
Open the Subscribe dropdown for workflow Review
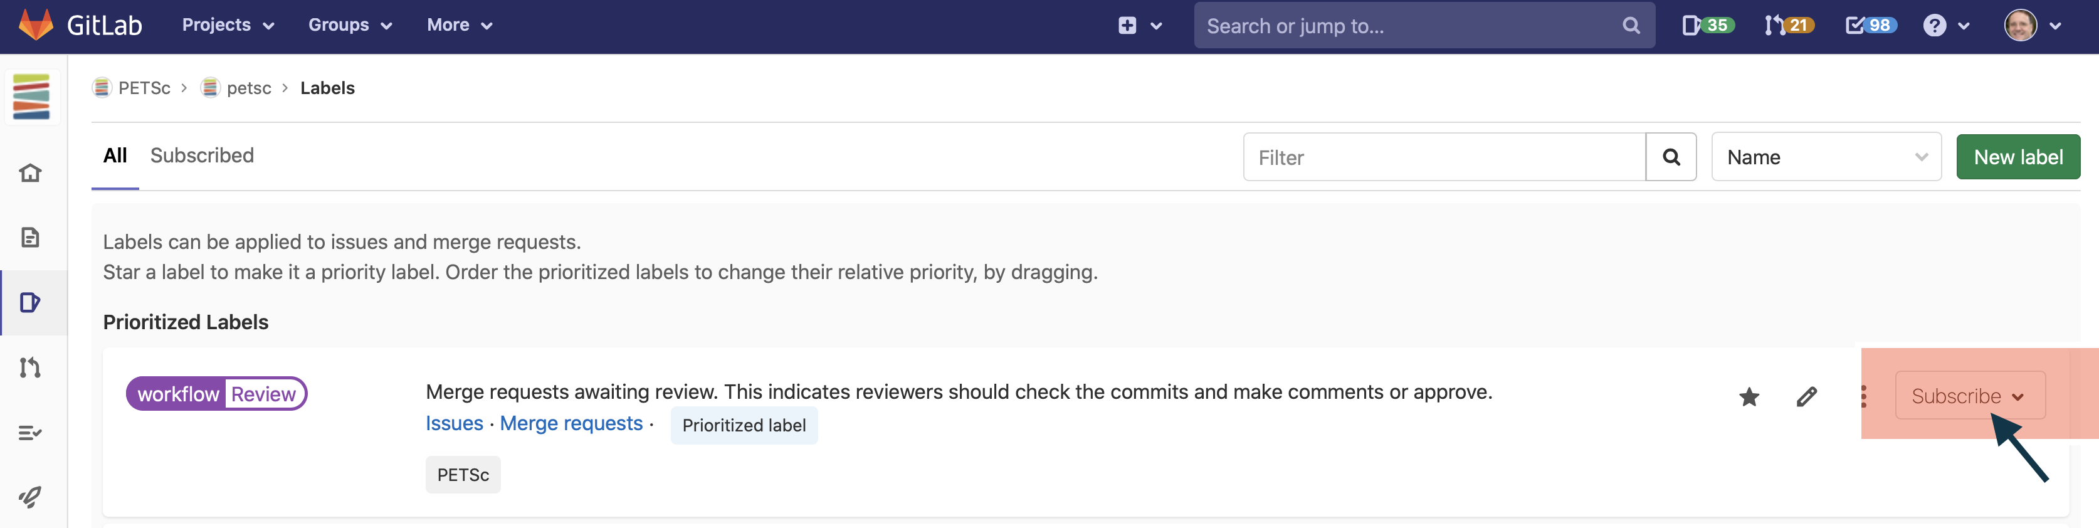(1969, 396)
